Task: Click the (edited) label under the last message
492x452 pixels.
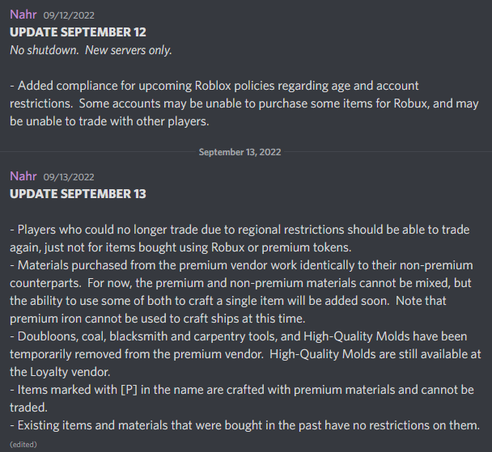Action: click(x=23, y=445)
